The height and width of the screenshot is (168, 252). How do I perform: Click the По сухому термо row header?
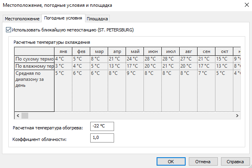click(x=34, y=59)
